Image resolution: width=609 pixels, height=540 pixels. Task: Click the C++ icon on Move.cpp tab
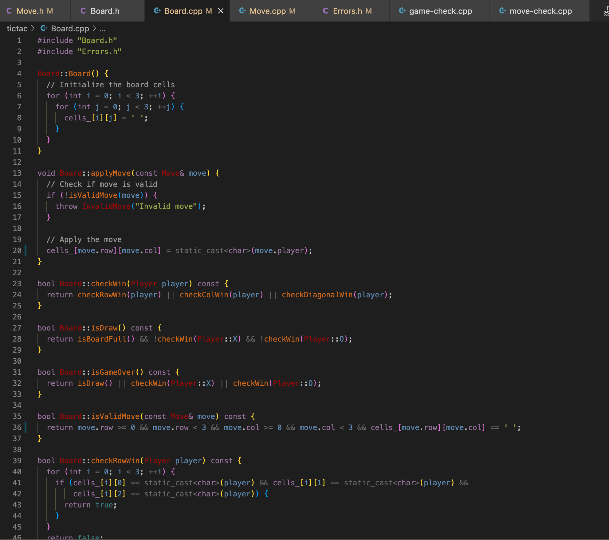point(242,11)
